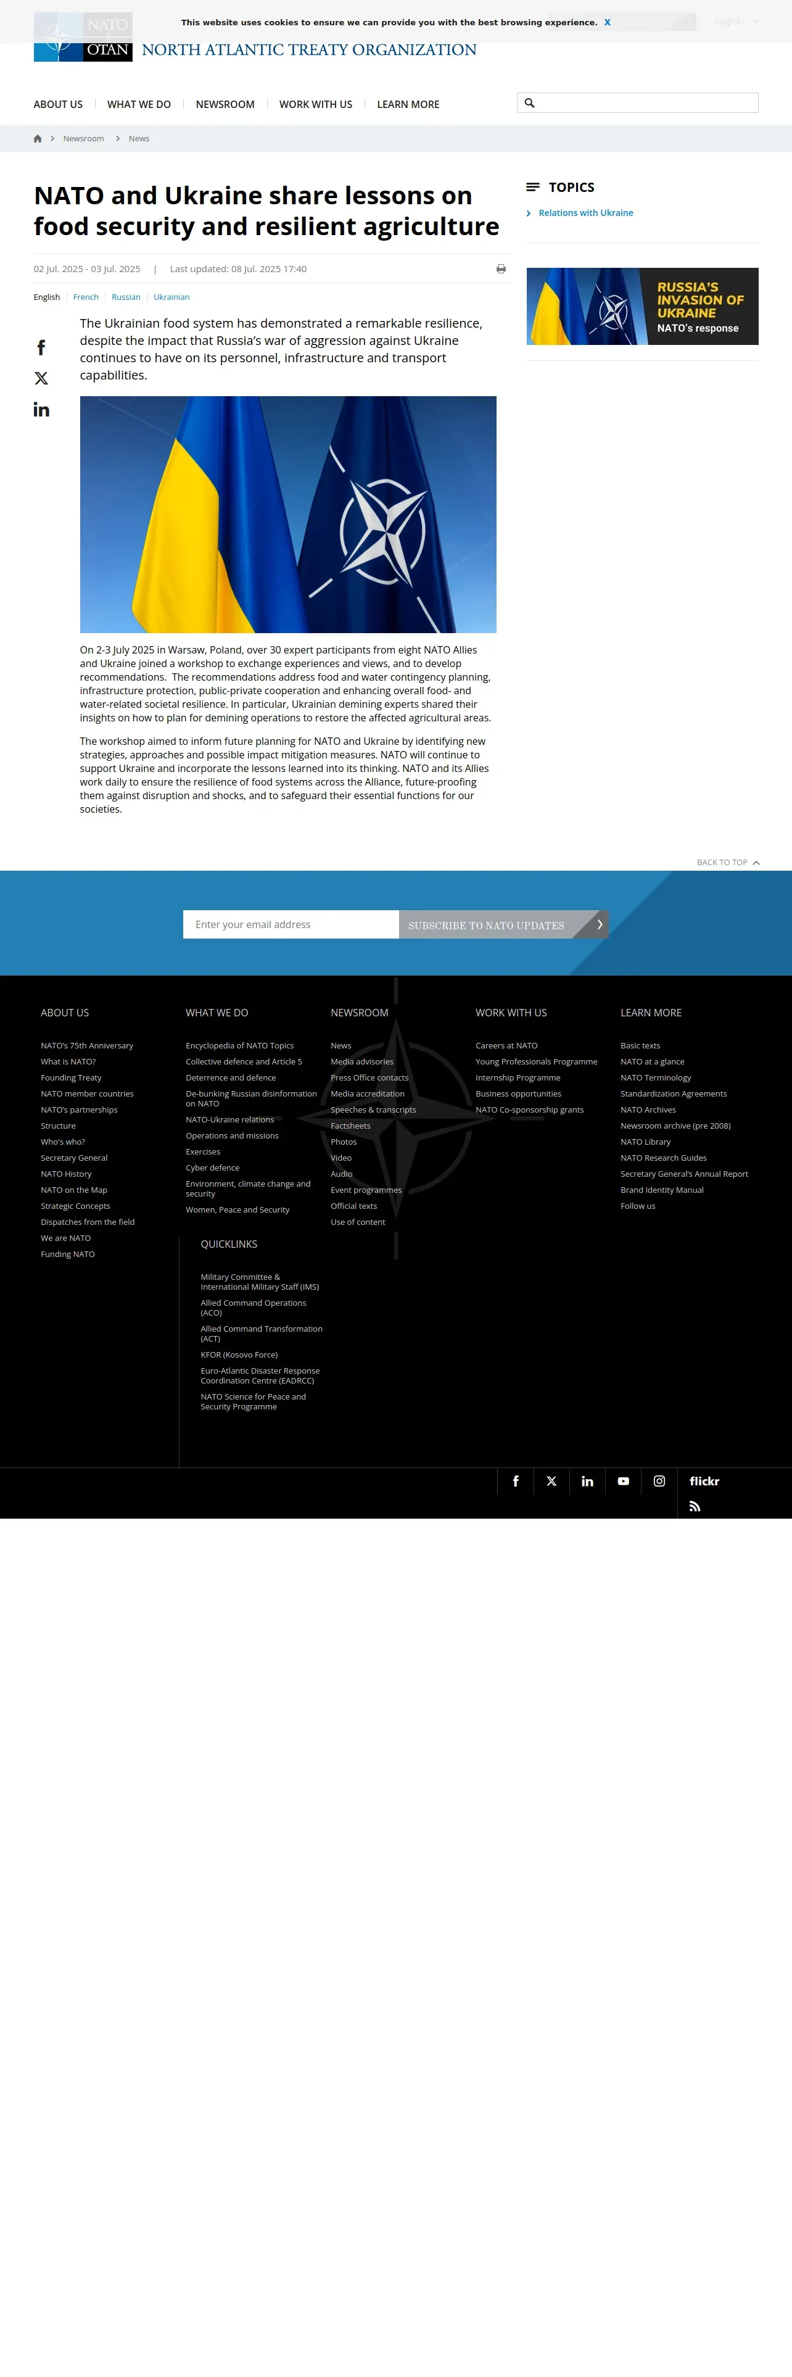Open the Ukraine and NATO flags photo
Viewport: 792px width, 2377px height.
coord(287,514)
